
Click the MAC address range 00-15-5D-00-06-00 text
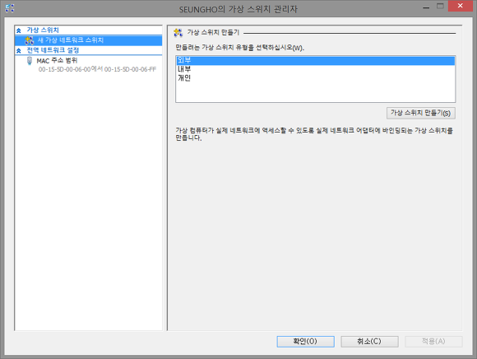97,69
